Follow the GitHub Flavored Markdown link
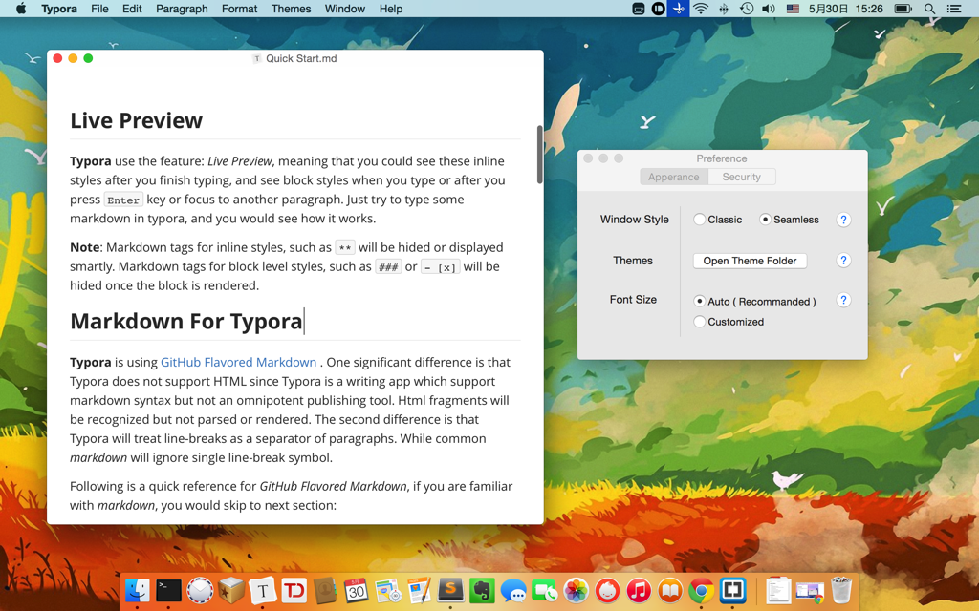This screenshot has height=611, width=979. (238, 362)
